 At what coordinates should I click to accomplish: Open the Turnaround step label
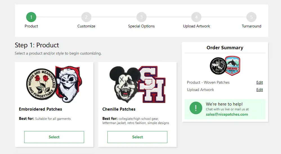coord(251,26)
